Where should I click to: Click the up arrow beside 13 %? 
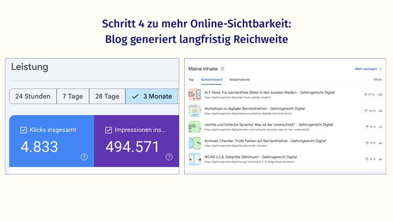pos(367,143)
